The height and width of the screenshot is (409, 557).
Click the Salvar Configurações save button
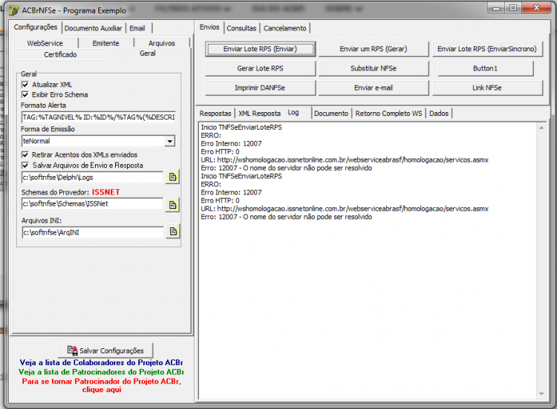105,350
